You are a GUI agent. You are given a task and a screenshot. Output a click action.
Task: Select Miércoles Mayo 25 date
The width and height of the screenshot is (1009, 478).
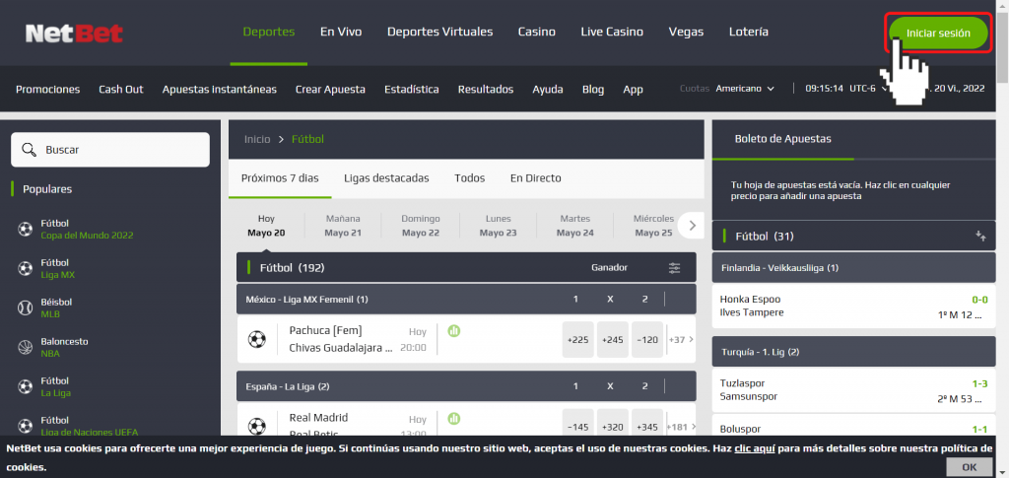click(x=653, y=226)
